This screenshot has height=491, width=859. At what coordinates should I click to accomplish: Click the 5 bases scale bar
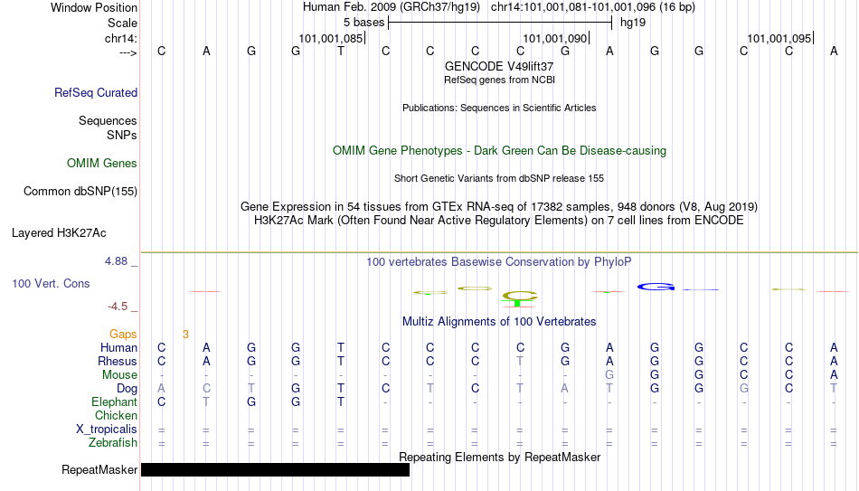(500, 23)
